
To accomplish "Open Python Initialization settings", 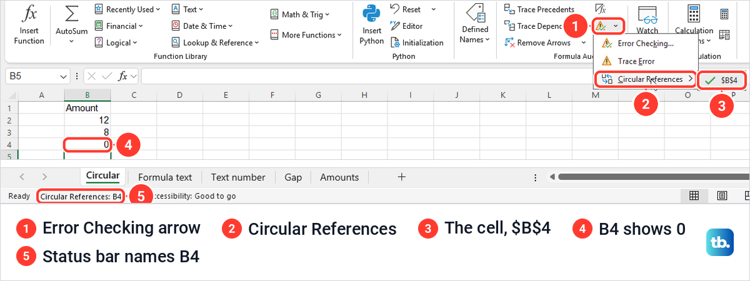I will pos(416,43).
